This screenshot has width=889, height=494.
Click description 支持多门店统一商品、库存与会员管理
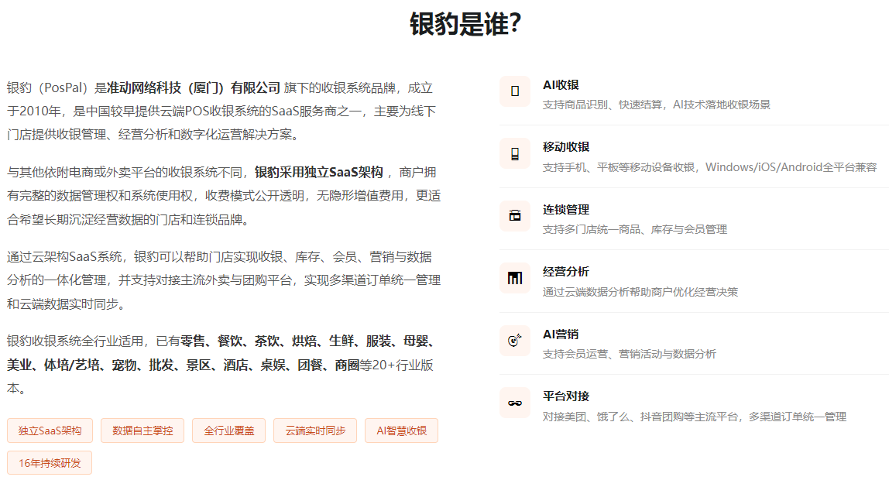click(x=635, y=229)
